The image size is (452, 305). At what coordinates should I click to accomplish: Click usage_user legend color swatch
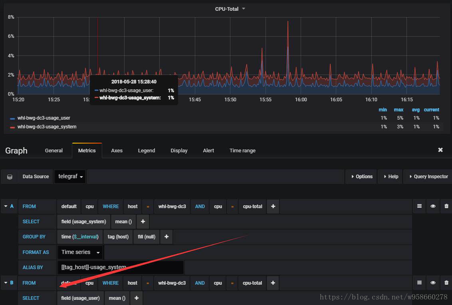(x=12, y=118)
